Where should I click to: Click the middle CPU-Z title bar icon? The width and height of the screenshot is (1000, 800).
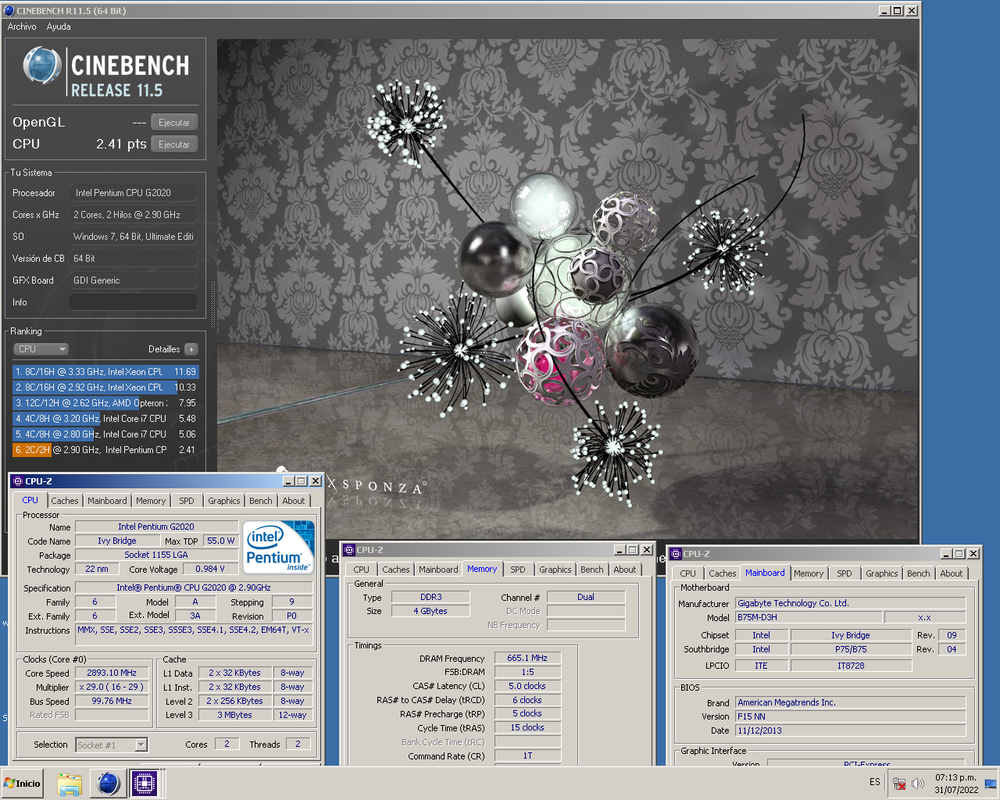349,550
